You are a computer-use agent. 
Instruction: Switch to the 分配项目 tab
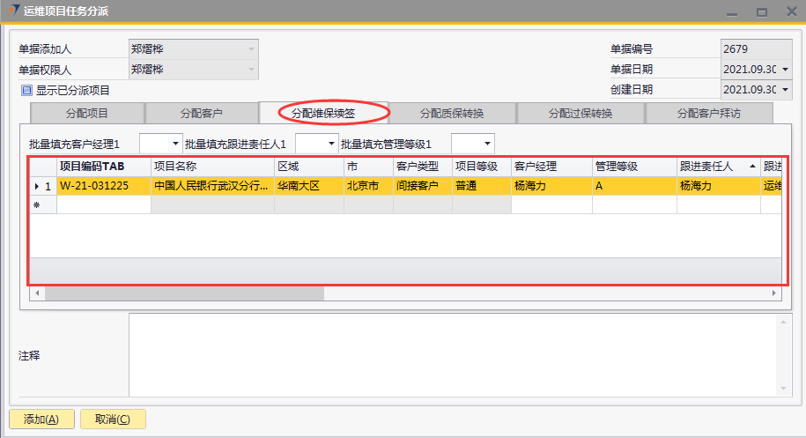pyautogui.click(x=86, y=114)
